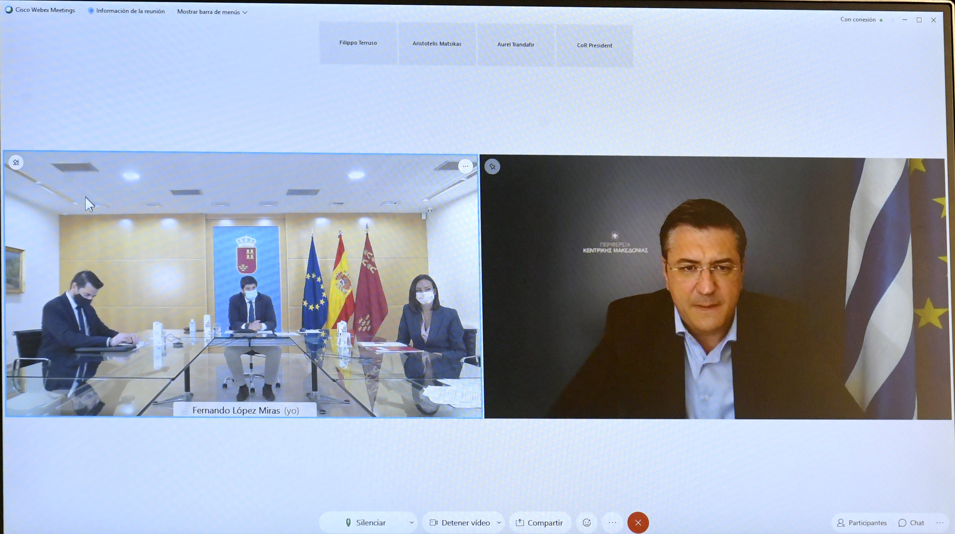The height and width of the screenshot is (534, 955).
Task: Click the Cisco Webex Meetings title
Action: click(40, 10)
